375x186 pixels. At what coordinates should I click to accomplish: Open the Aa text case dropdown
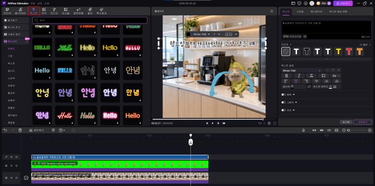click(336, 76)
